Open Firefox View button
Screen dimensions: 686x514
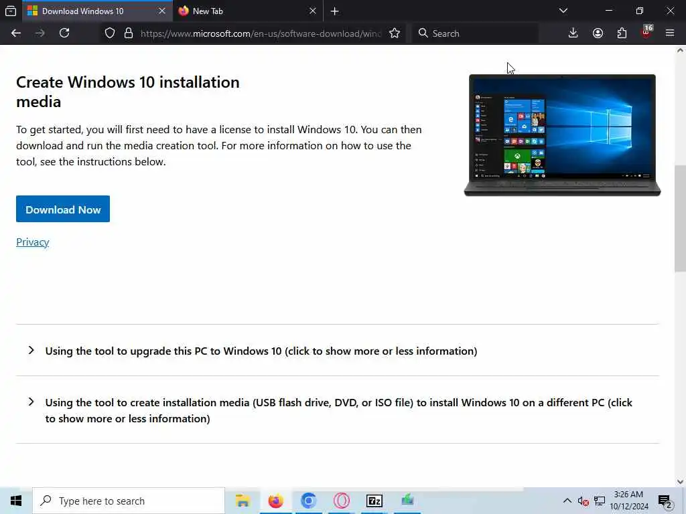11,11
